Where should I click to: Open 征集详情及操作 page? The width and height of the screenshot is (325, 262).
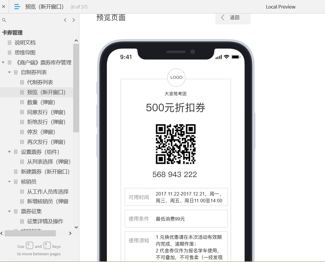(x=45, y=221)
